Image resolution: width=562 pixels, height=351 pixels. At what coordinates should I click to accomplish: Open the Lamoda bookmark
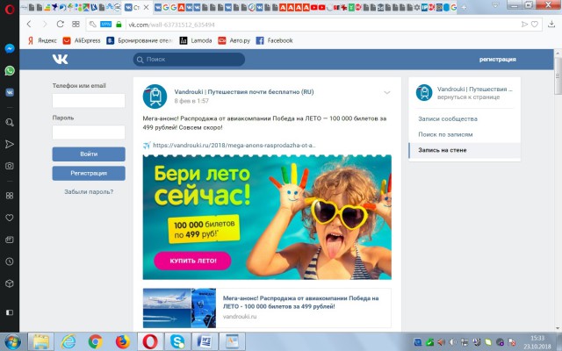[196, 40]
